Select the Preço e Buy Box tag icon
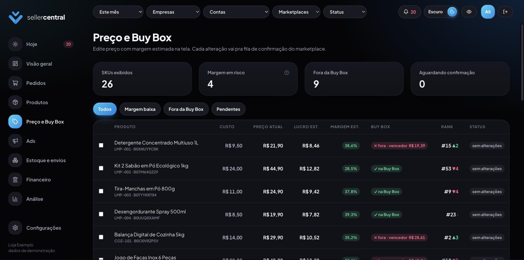524x260 pixels. click(x=15, y=122)
